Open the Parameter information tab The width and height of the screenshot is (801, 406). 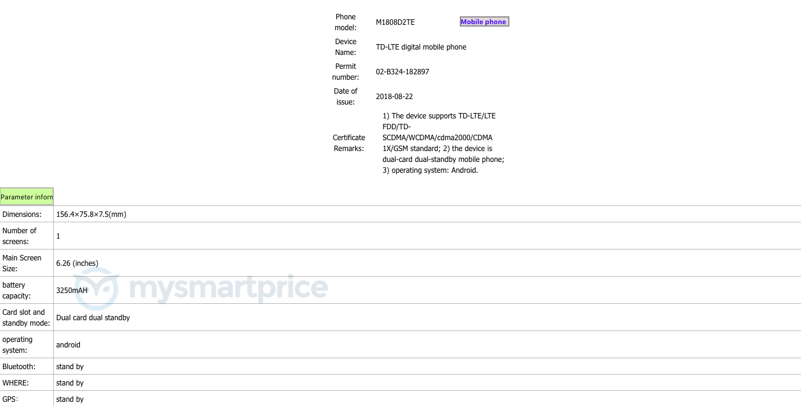[x=27, y=197]
